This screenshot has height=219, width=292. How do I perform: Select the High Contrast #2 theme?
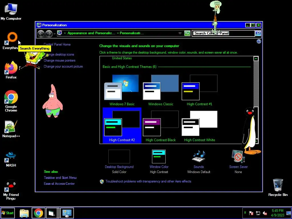[x=122, y=125]
